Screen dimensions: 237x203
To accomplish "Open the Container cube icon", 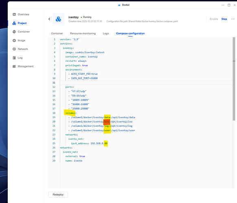I will [x=14, y=32].
